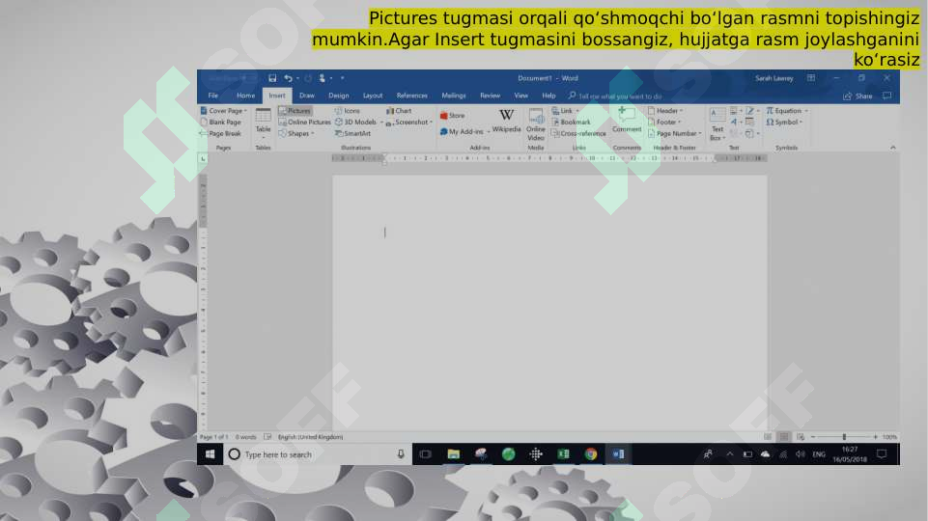Collapse the ribbon with the chevron
Image resolution: width=928 pixels, height=521 pixels.
click(892, 148)
